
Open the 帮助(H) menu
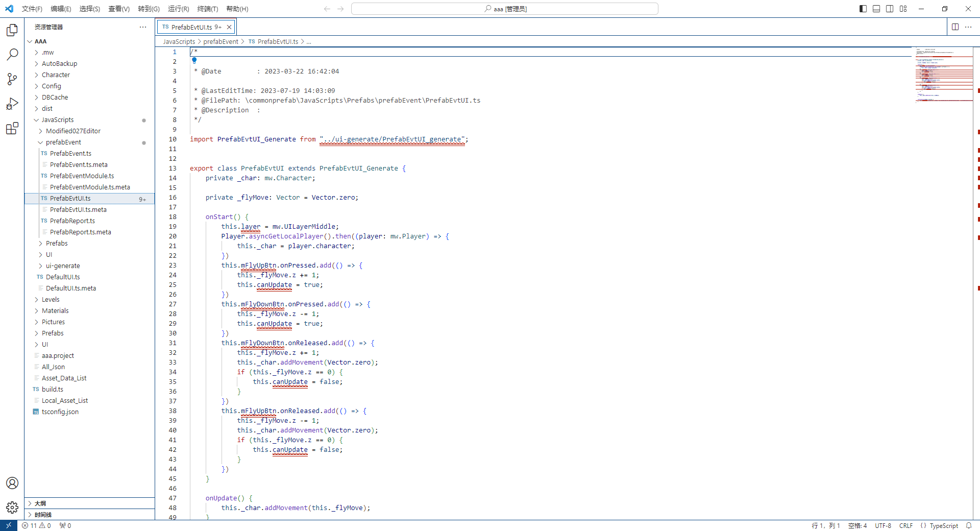(x=237, y=9)
